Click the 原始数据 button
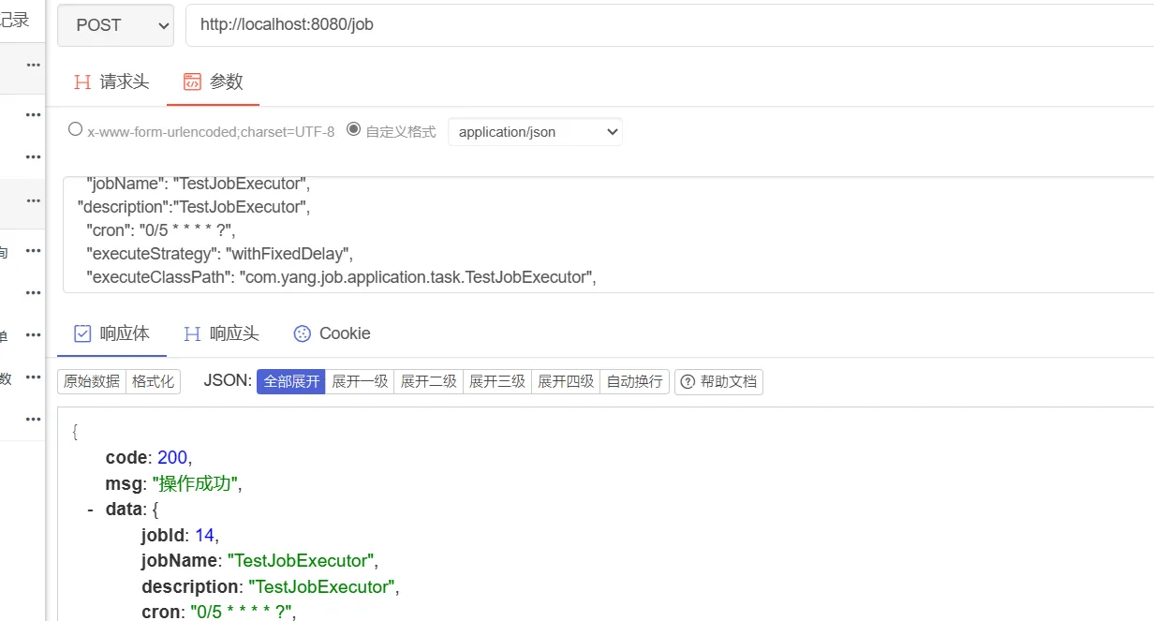Screen dimensions: 1154x621 pyautogui.click(x=92, y=382)
